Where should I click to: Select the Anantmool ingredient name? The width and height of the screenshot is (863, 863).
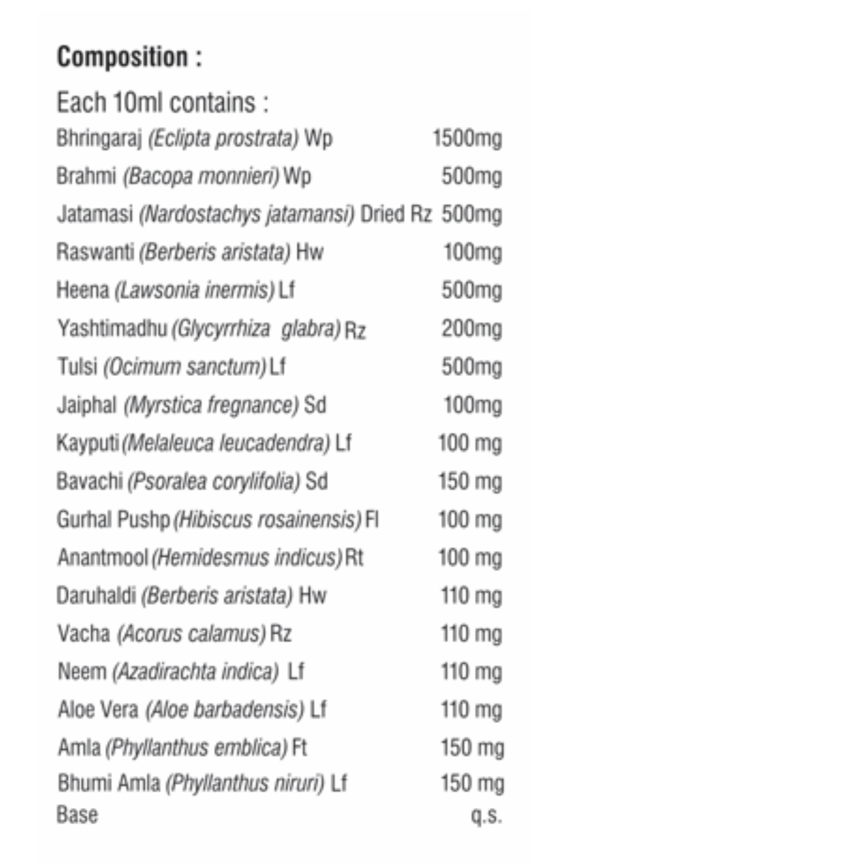tap(103, 558)
